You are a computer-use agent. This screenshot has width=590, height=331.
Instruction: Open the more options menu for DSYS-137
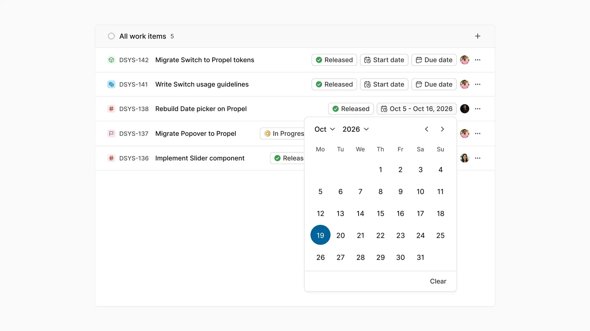pyautogui.click(x=478, y=134)
